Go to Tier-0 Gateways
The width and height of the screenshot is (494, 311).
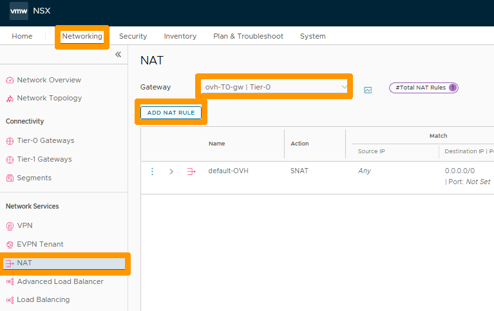[45, 140]
